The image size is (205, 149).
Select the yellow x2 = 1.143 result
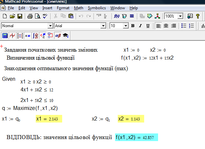131,119
